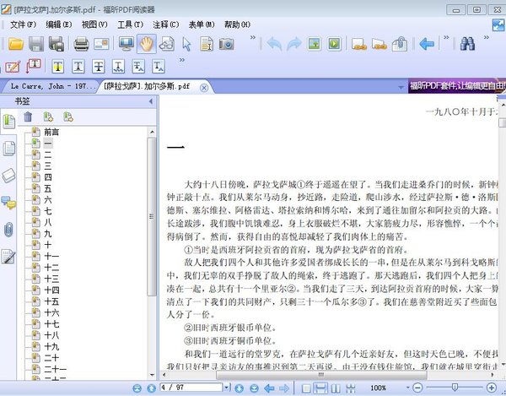Switch to full screen monitor icon

click(126, 43)
